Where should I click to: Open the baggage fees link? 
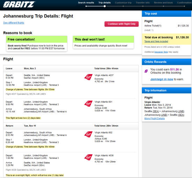(161, 52)
